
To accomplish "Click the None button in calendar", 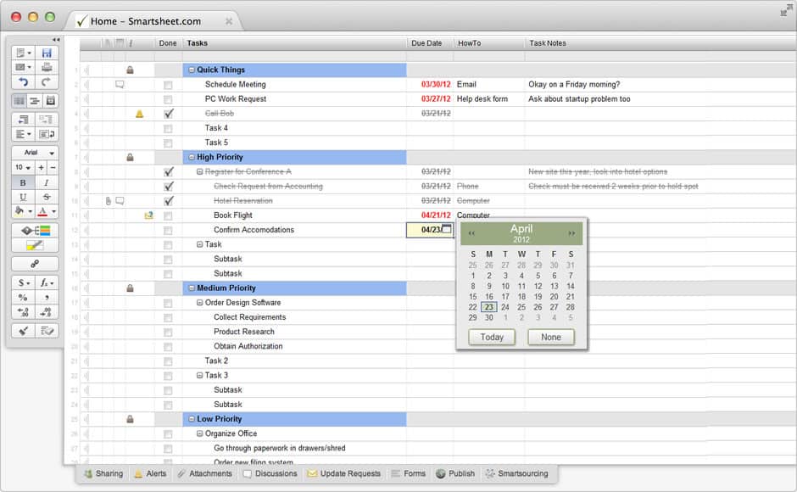I will click(x=550, y=337).
